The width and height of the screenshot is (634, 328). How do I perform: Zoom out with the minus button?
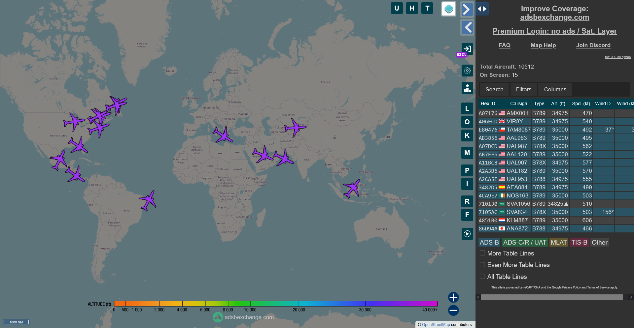pyautogui.click(x=453, y=310)
